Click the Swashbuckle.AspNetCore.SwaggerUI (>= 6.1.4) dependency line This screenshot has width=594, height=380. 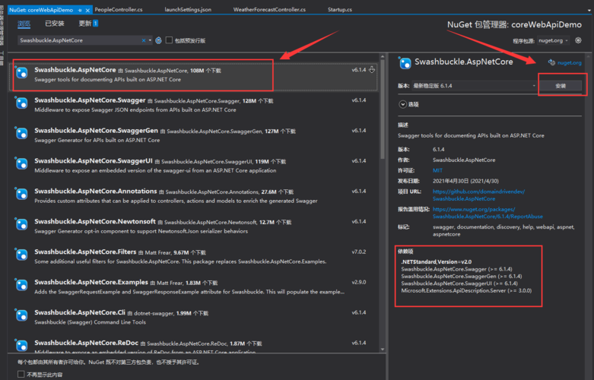point(459,283)
